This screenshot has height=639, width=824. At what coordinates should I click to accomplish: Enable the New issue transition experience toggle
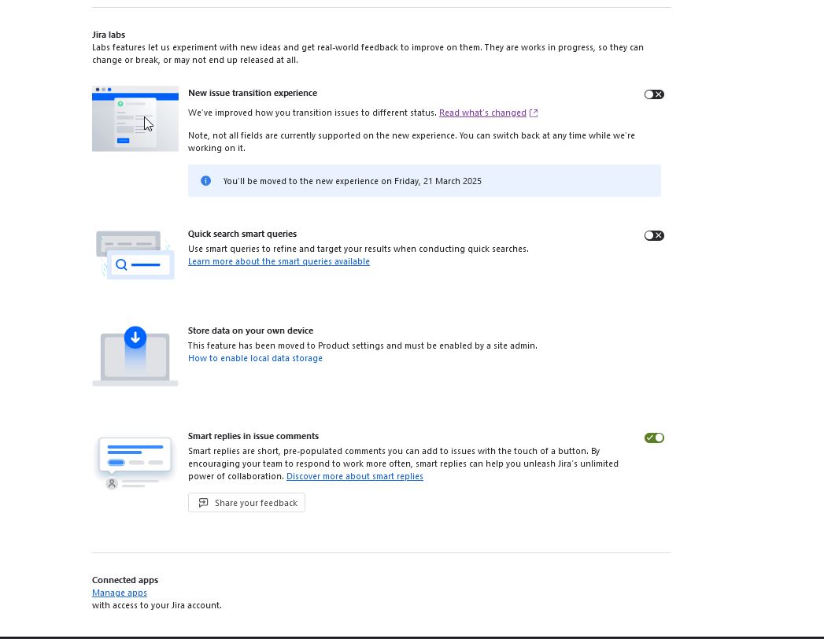[x=654, y=94]
